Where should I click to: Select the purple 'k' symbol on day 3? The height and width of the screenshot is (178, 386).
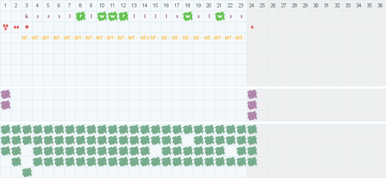click(27, 16)
